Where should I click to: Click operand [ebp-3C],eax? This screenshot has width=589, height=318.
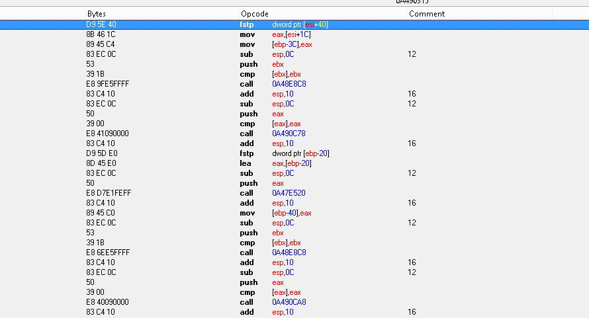292,44
